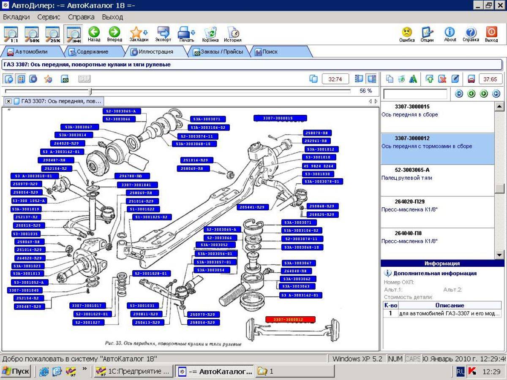
Task: Open the Опции options icon
Action: tap(427, 32)
